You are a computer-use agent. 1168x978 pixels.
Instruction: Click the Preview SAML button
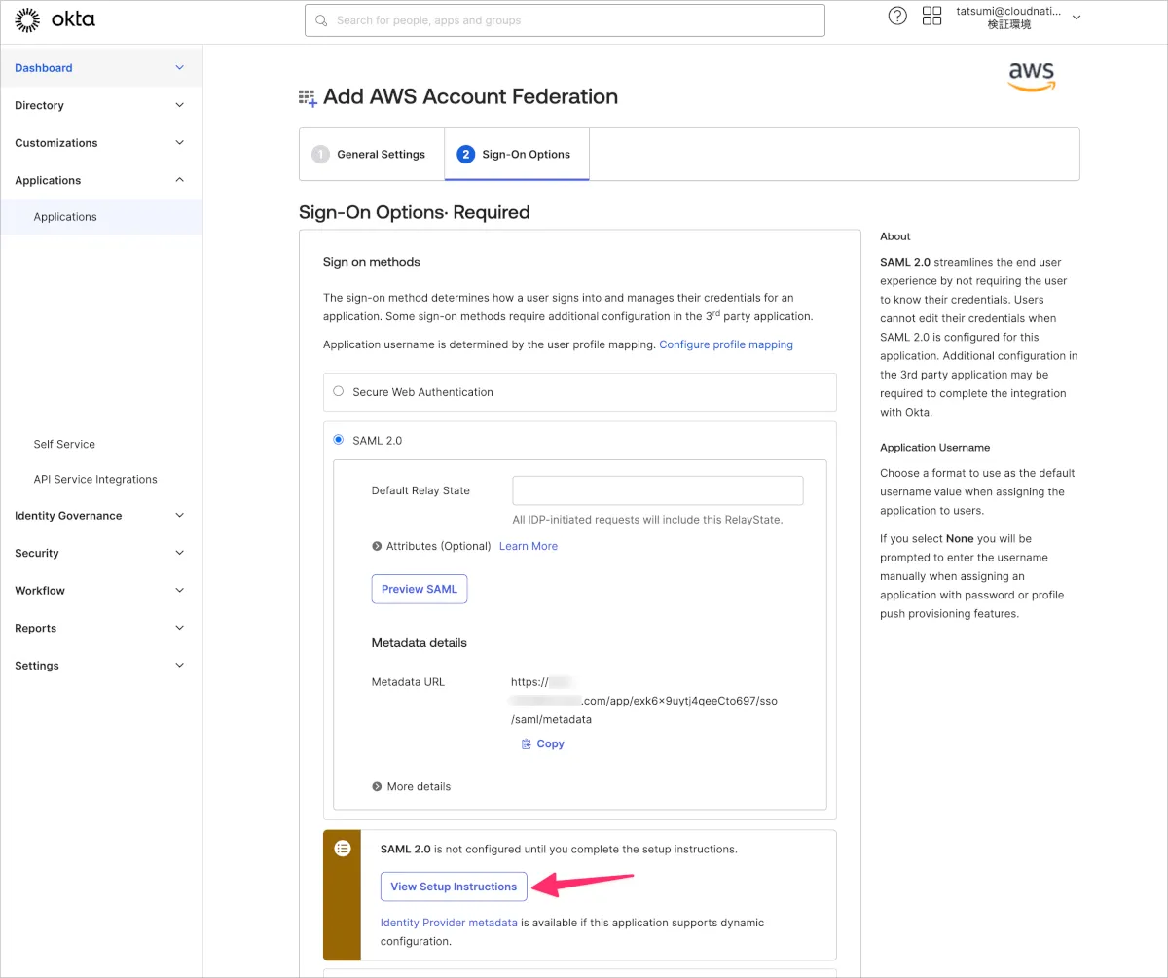tap(420, 589)
